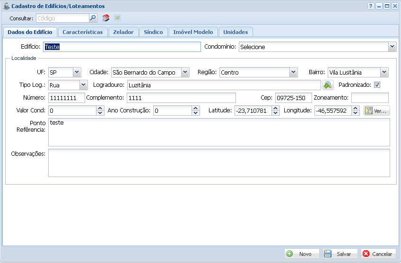Toggle the Padronizado checkbox
This screenshot has width=401, height=263.
(377, 85)
